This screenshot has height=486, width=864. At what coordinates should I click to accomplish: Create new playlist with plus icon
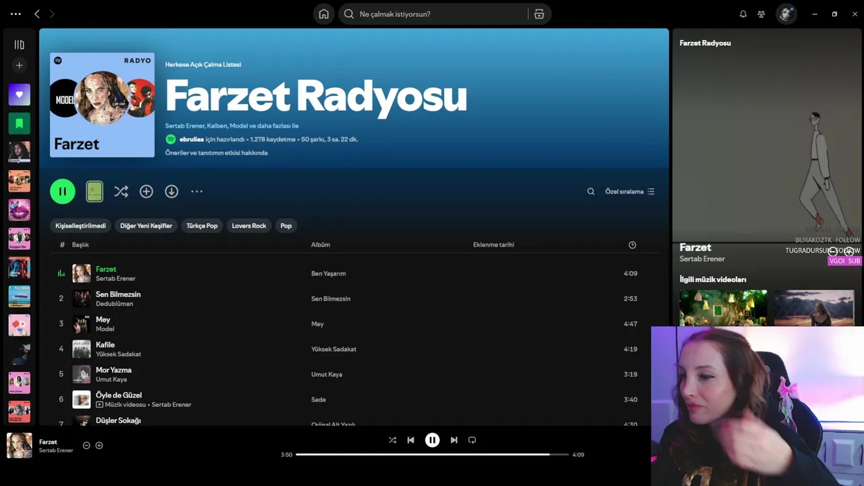click(19, 65)
